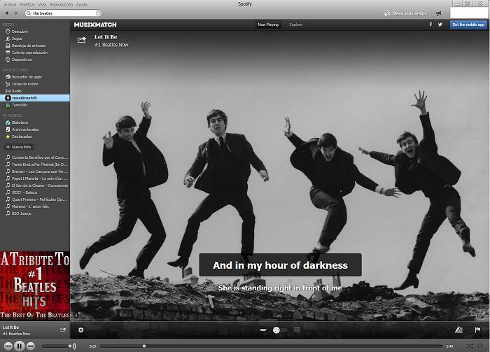Screen dimensions: 490x352
Task: Toggle repeat playback
Action: (481, 346)
